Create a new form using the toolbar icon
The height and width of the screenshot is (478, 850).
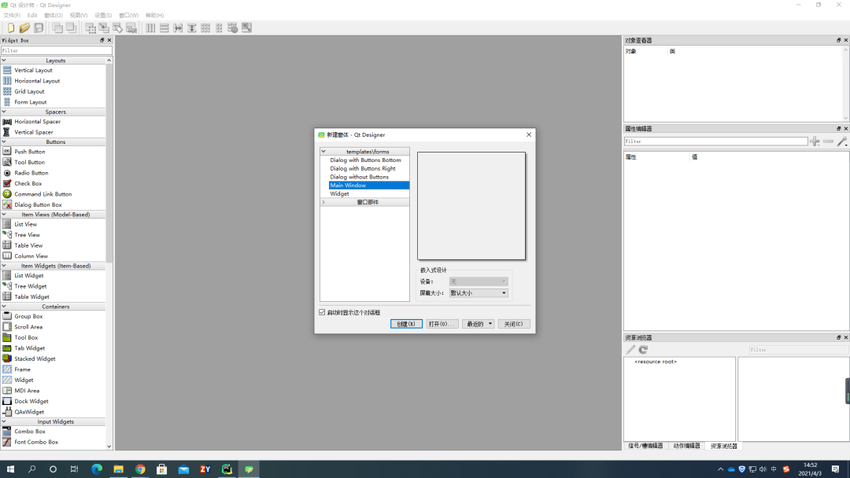(x=10, y=28)
